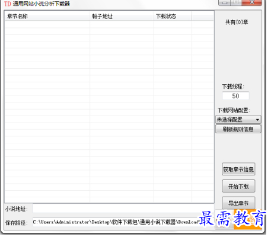
Task: Open the 未选择配置 website config dropdown
Action: click(238, 120)
